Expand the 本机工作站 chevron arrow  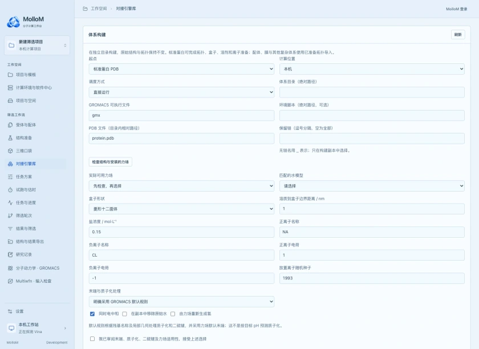[65, 328]
